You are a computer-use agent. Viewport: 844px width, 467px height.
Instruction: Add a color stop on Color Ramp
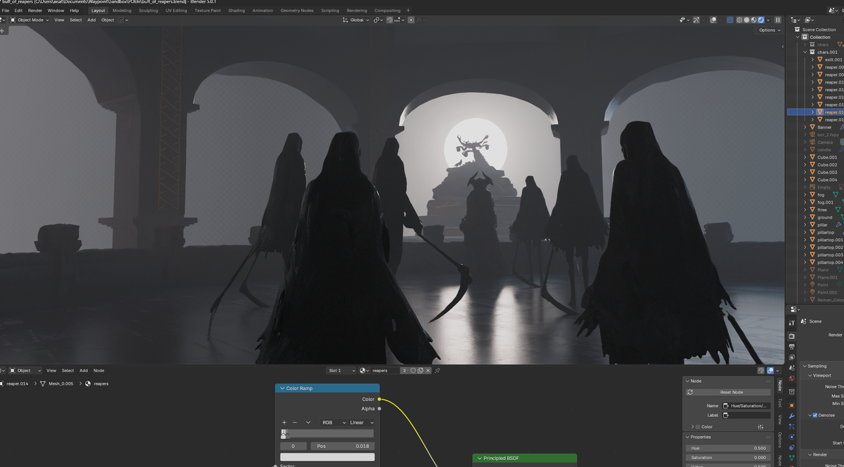[x=284, y=422]
